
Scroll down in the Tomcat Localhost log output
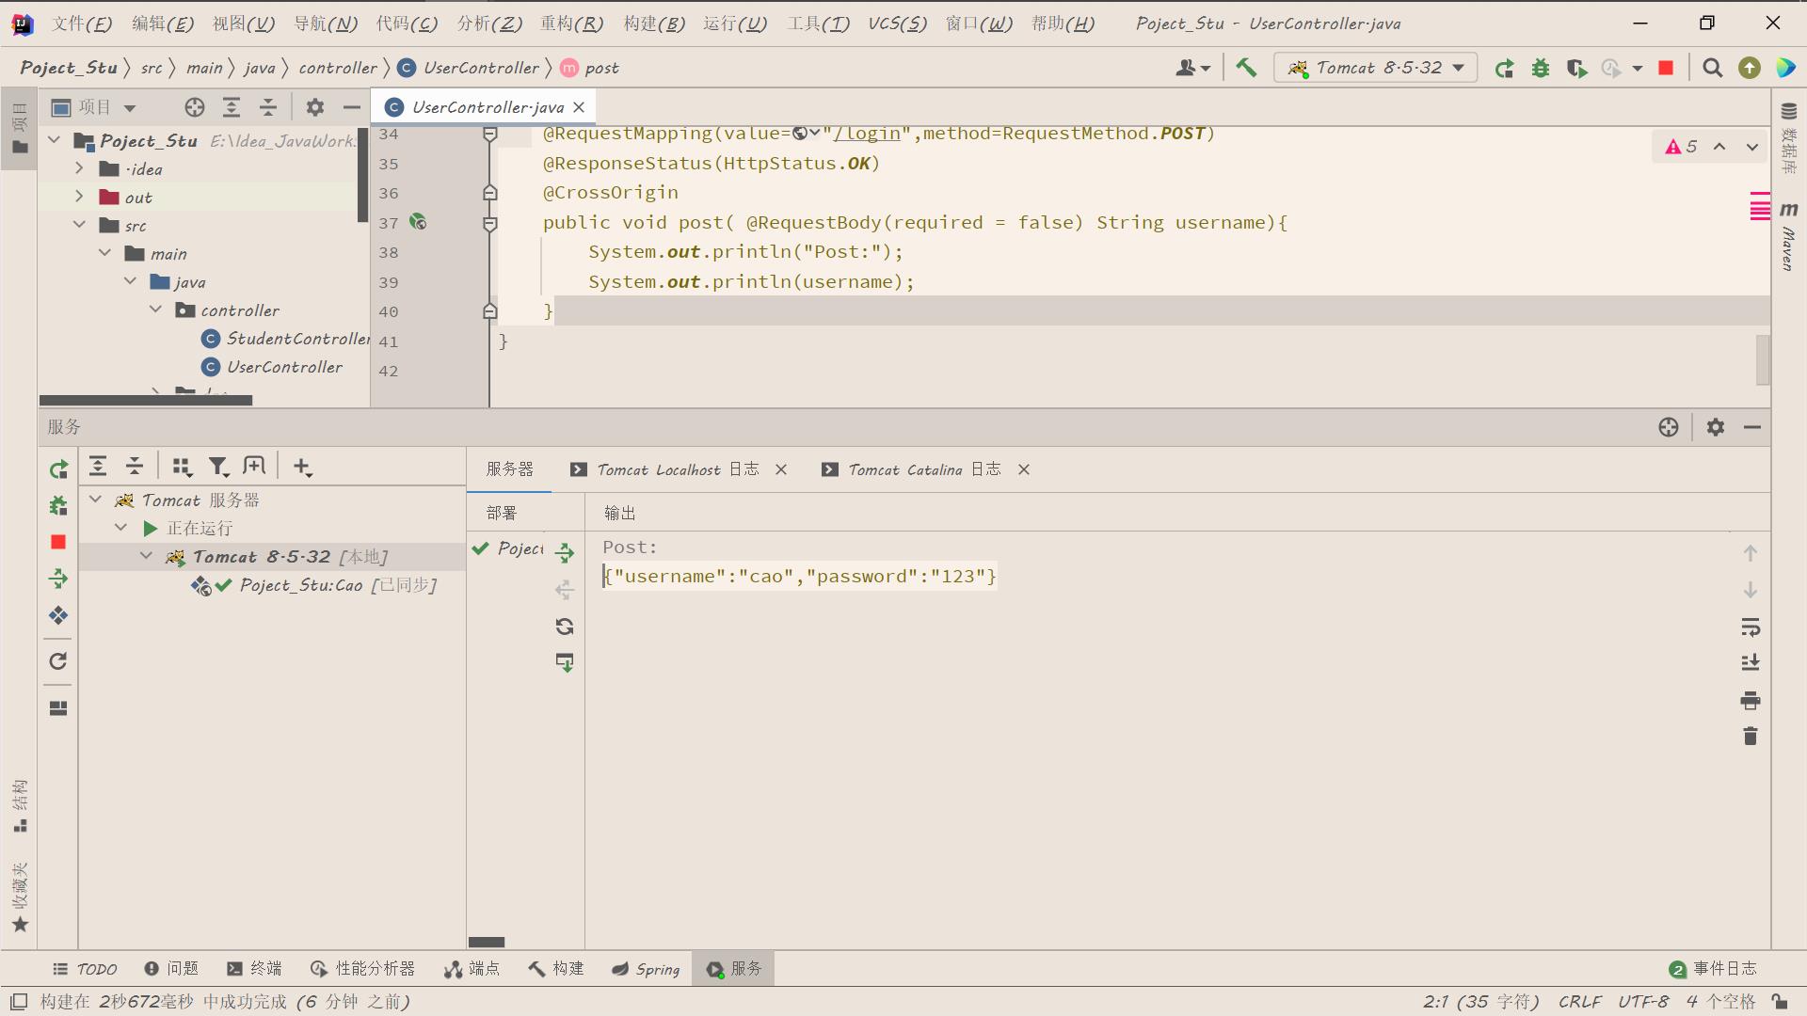[x=1751, y=589]
